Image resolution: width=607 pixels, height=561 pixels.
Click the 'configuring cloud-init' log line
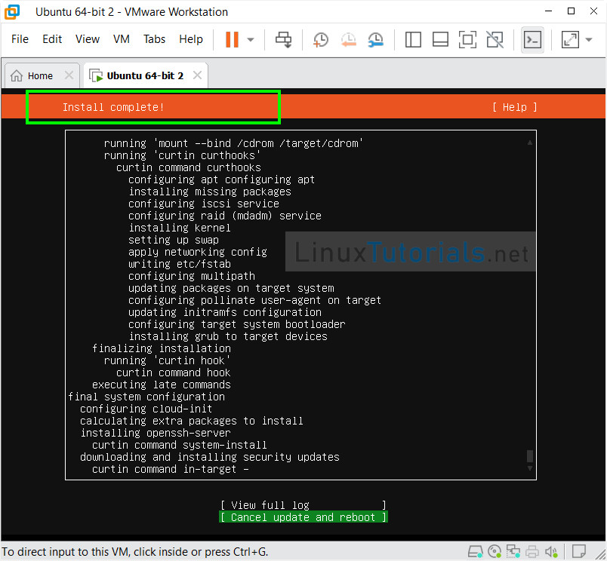click(x=146, y=409)
